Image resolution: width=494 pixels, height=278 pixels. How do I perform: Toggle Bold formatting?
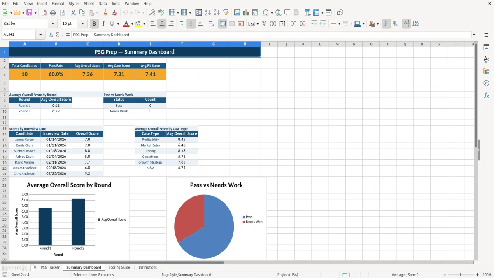(x=94, y=24)
